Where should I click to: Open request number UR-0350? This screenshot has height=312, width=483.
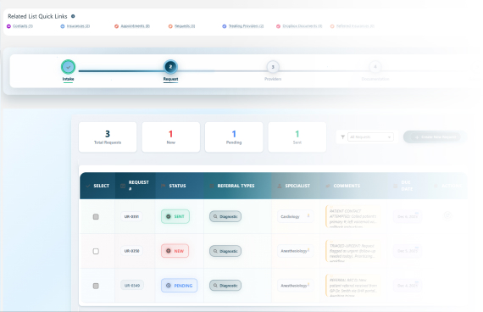[131, 251]
